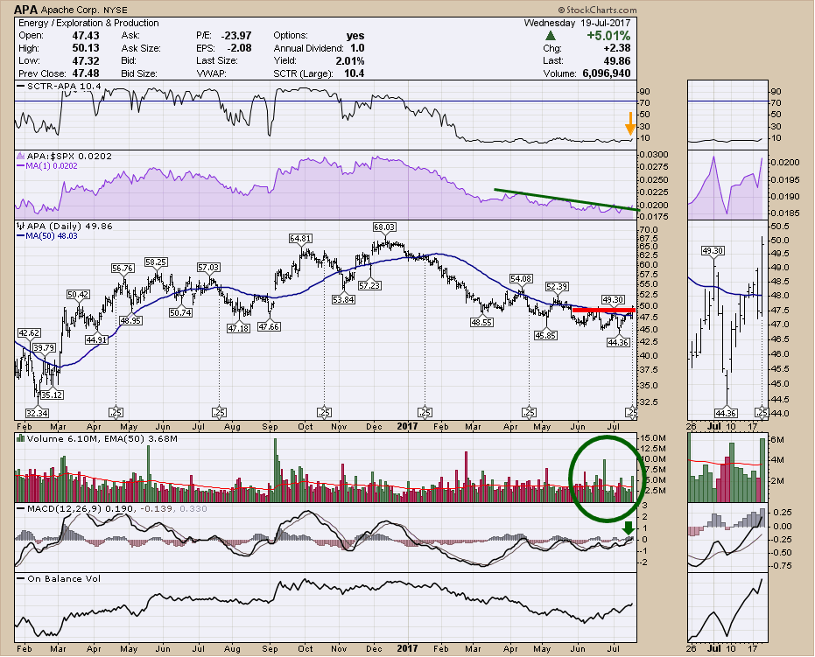
Task: Click the .25 dividend marker below 54.08
Action: click(x=529, y=412)
